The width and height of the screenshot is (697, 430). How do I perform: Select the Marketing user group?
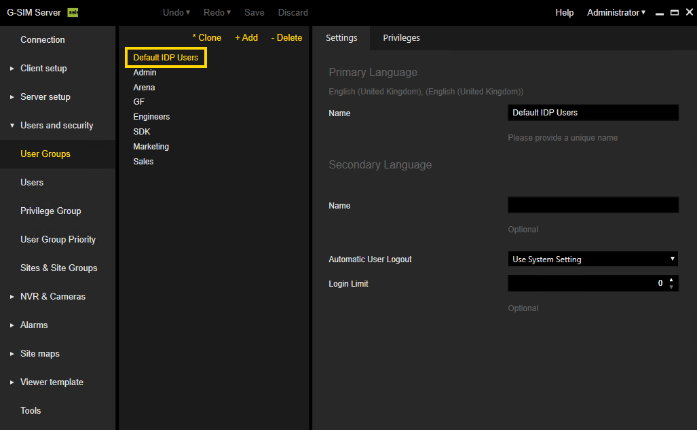pos(151,147)
